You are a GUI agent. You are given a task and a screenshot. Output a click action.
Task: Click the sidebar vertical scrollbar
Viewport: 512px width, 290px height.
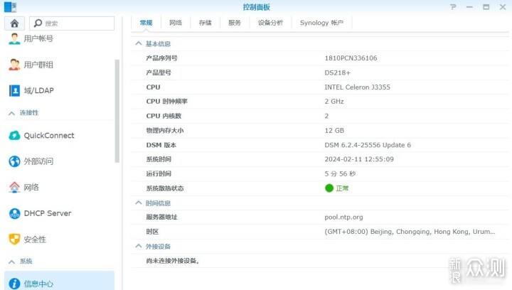click(117, 111)
